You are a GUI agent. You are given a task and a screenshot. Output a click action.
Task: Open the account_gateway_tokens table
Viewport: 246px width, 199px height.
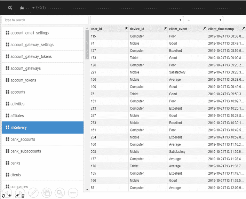tap(42, 57)
